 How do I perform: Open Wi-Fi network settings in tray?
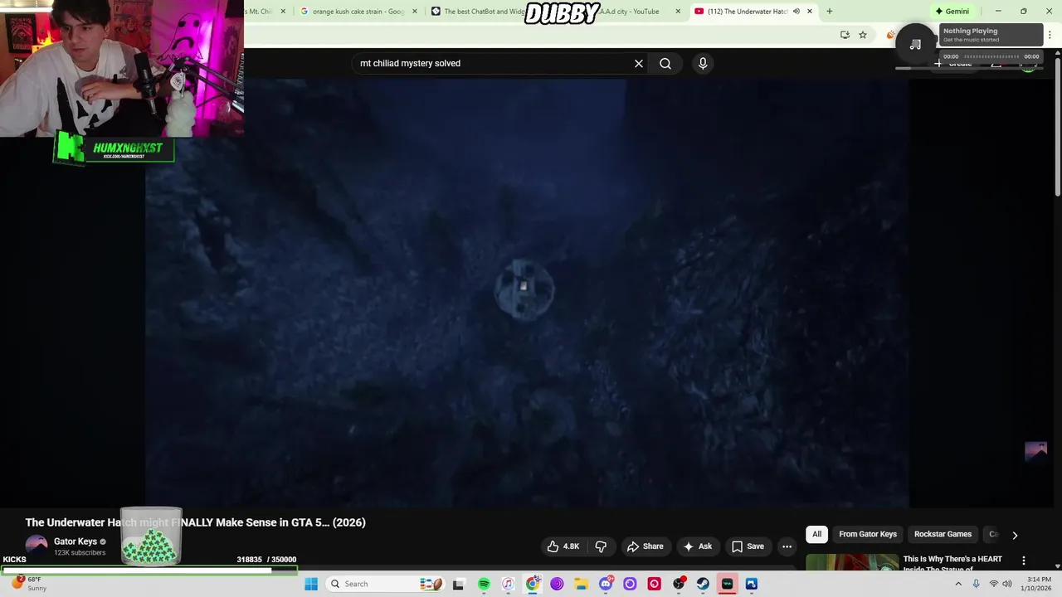993,584
